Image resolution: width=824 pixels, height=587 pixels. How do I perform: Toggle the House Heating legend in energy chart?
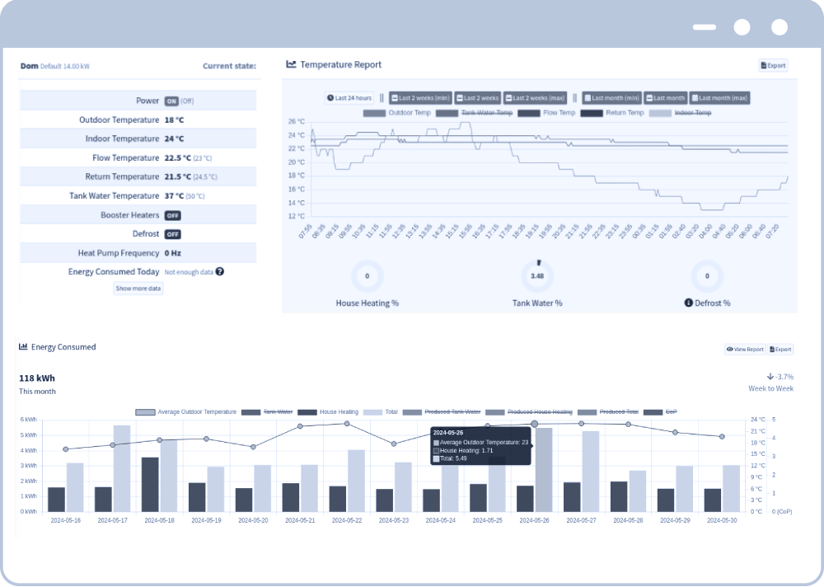pos(328,411)
